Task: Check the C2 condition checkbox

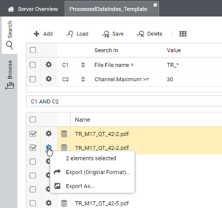Action: (33, 79)
